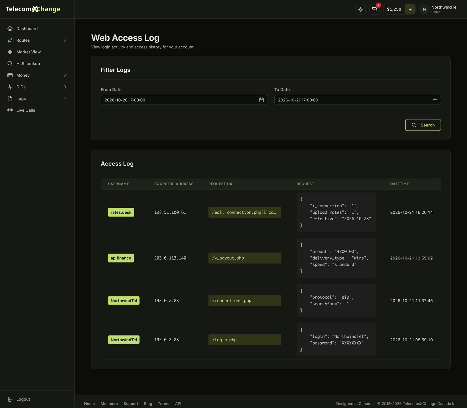Viewport: 467px width, 408px height.
Task: Click the Logout door icon
Action: (10, 399)
